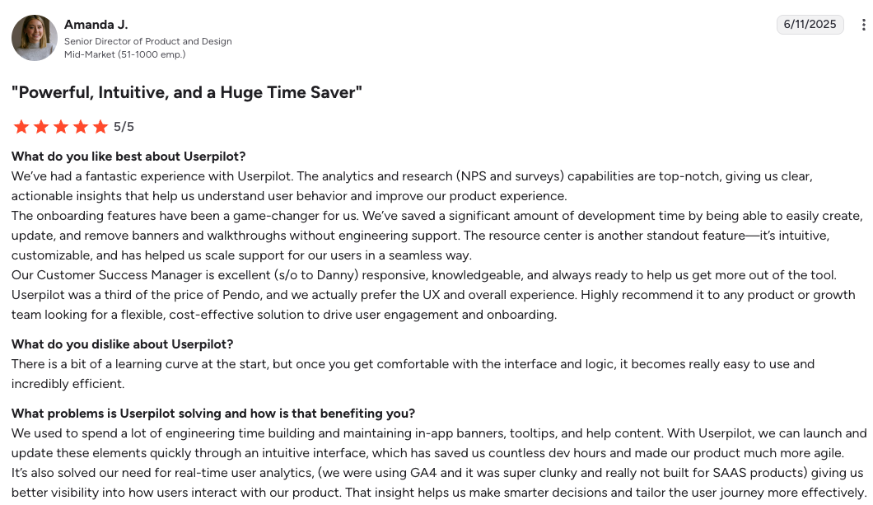Click the "Senior Director of Product and Design" label
The image size is (873, 505).
click(x=148, y=41)
